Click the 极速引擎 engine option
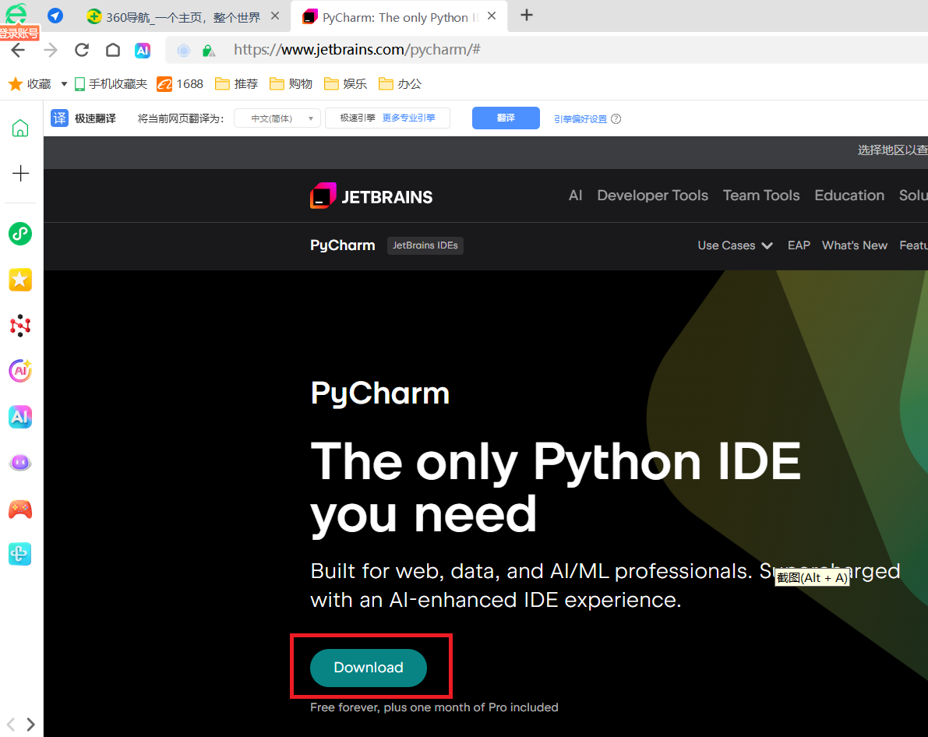Screen dimensions: 928x737 pos(358,118)
